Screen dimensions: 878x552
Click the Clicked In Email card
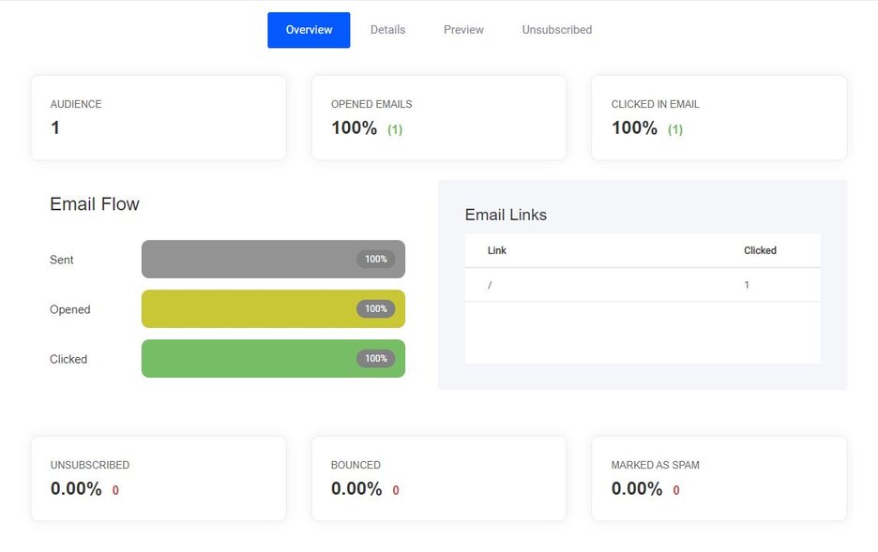[x=719, y=118]
